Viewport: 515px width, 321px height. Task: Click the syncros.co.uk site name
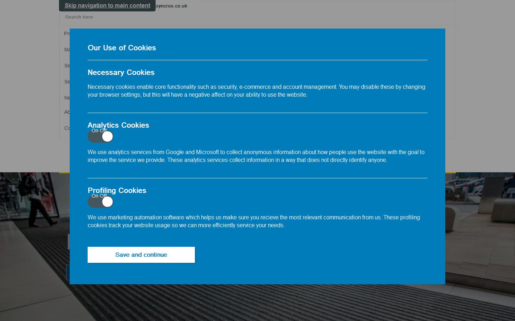[x=171, y=6]
